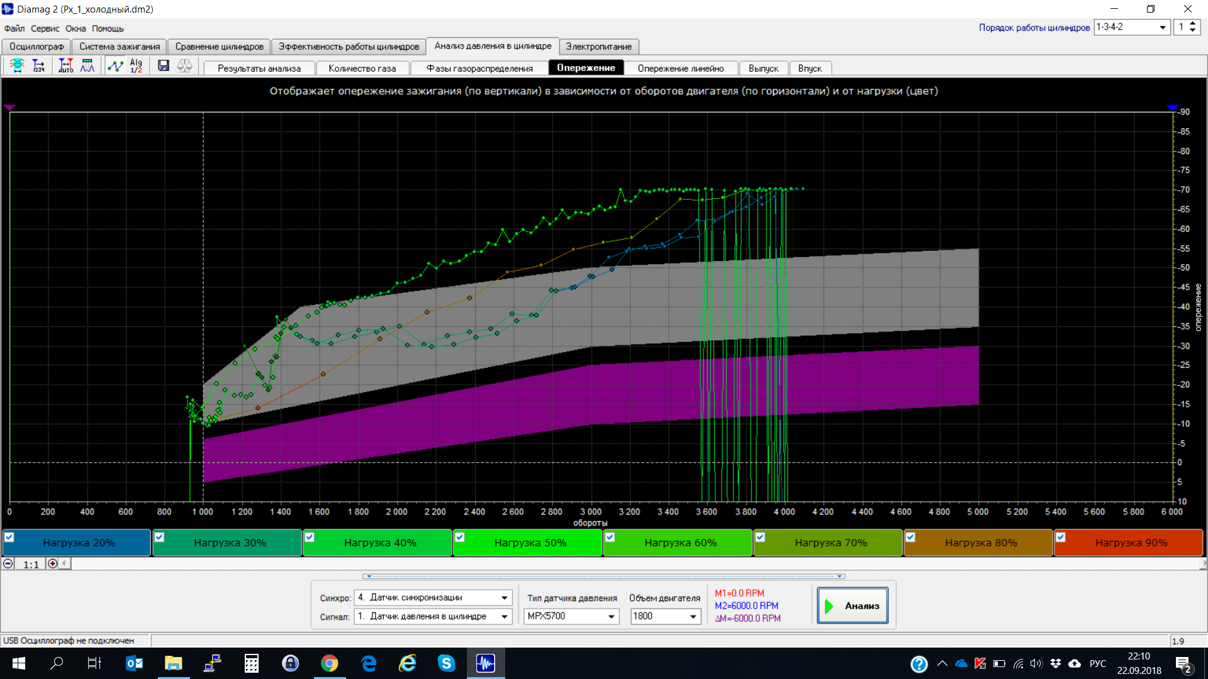1208x679 pixels.
Task: Open the pressure sensor type MPX5700 dropdown
Action: tap(571, 616)
